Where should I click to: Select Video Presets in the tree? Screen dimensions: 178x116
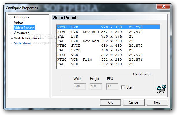[x=24, y=28]
